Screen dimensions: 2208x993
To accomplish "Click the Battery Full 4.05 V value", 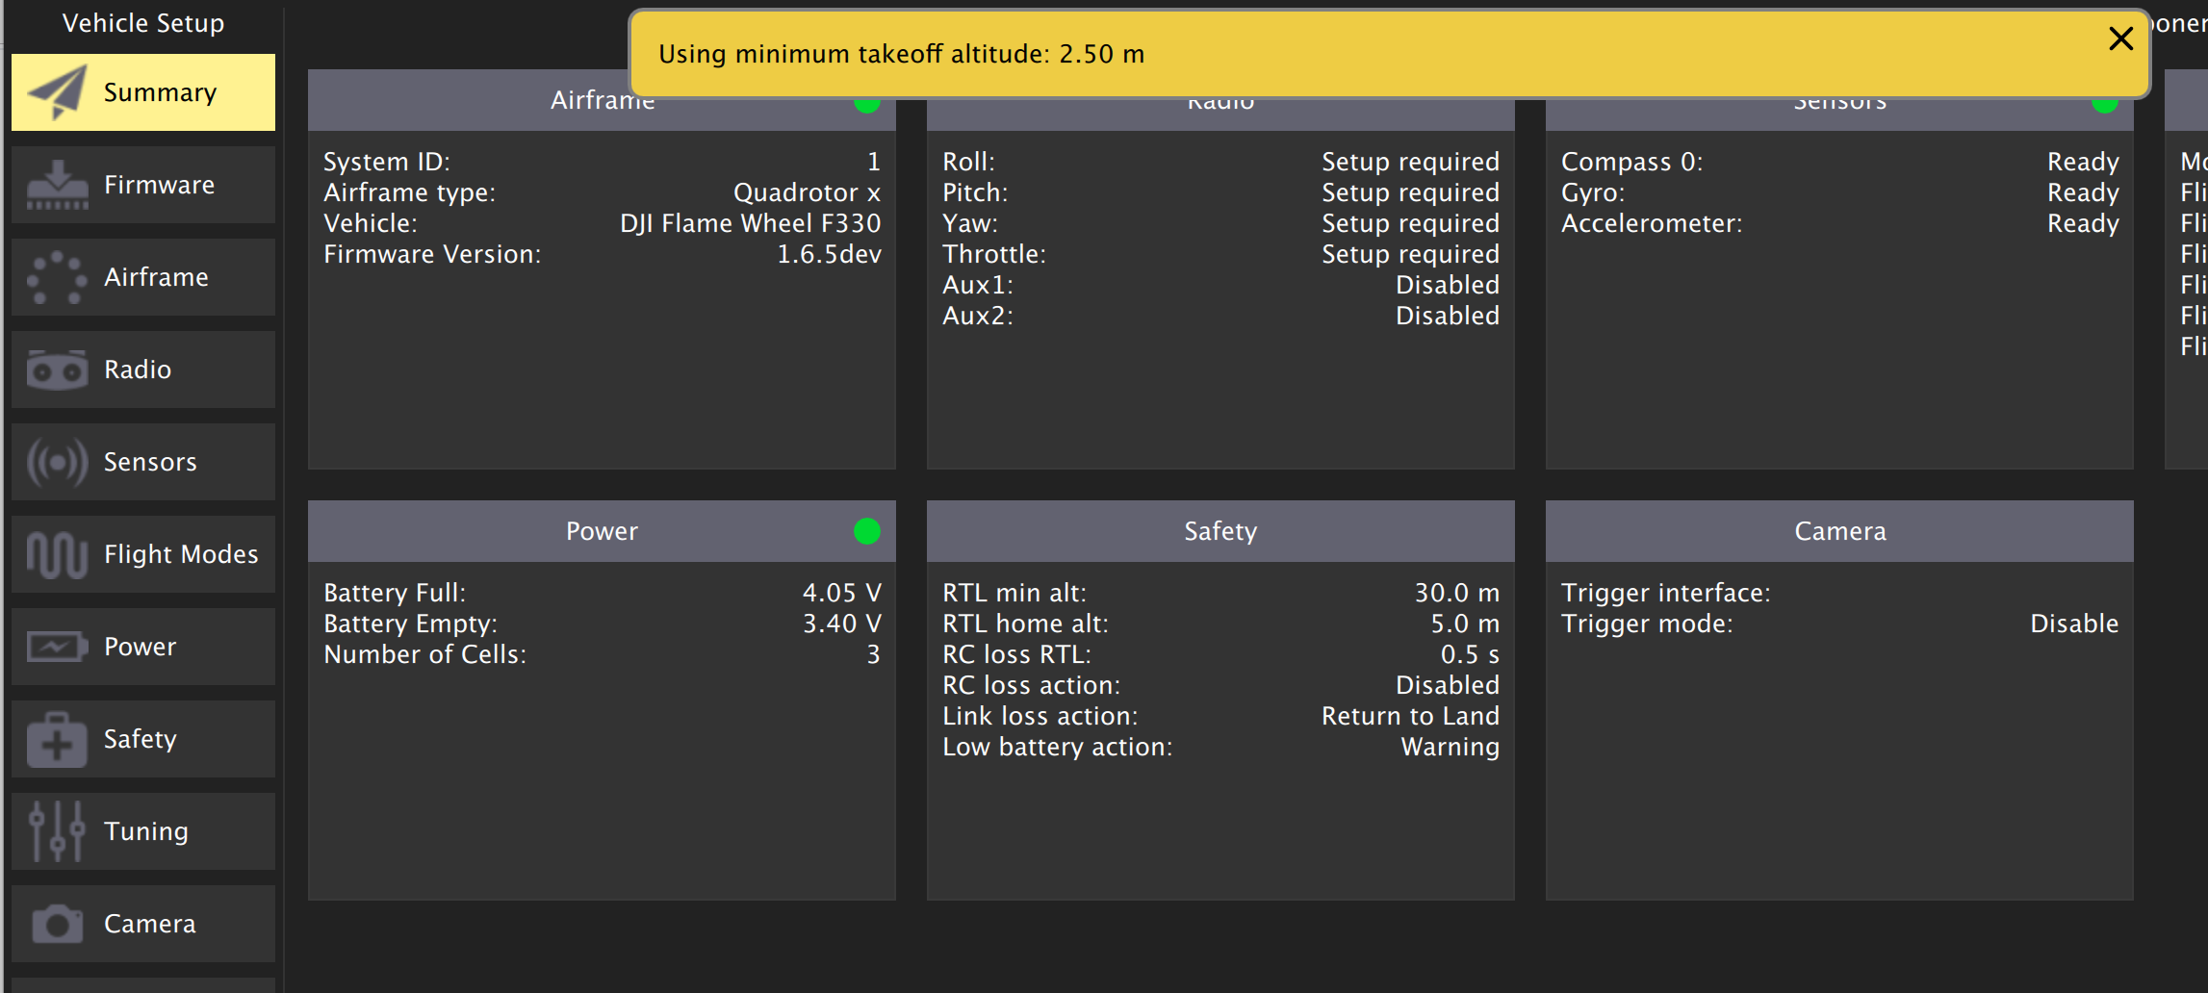I will tap(842, 593).
